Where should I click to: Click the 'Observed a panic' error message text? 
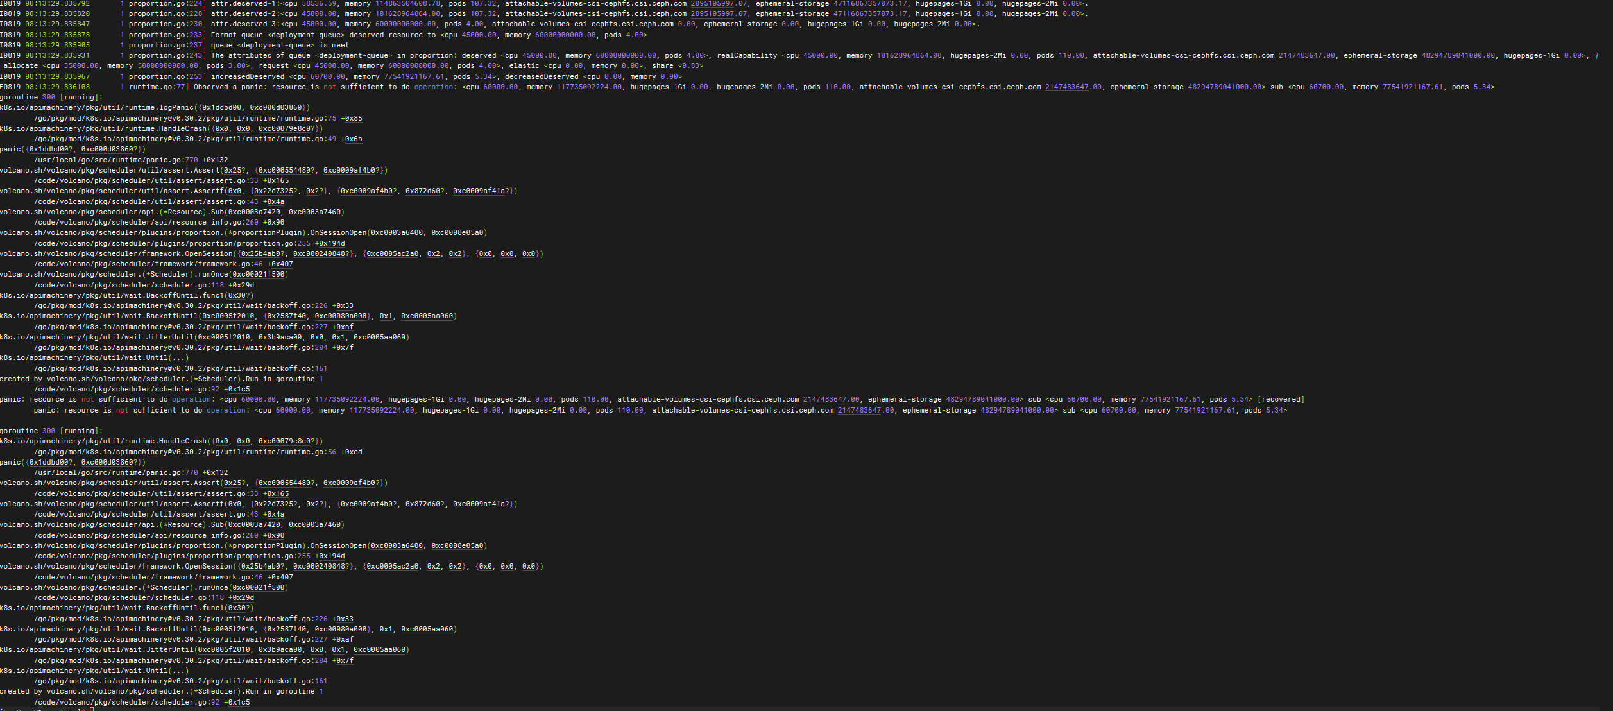point(228,87)
